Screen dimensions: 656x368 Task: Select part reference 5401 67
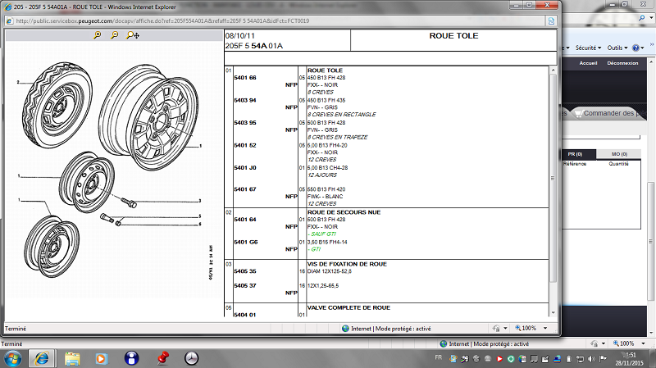245,189
